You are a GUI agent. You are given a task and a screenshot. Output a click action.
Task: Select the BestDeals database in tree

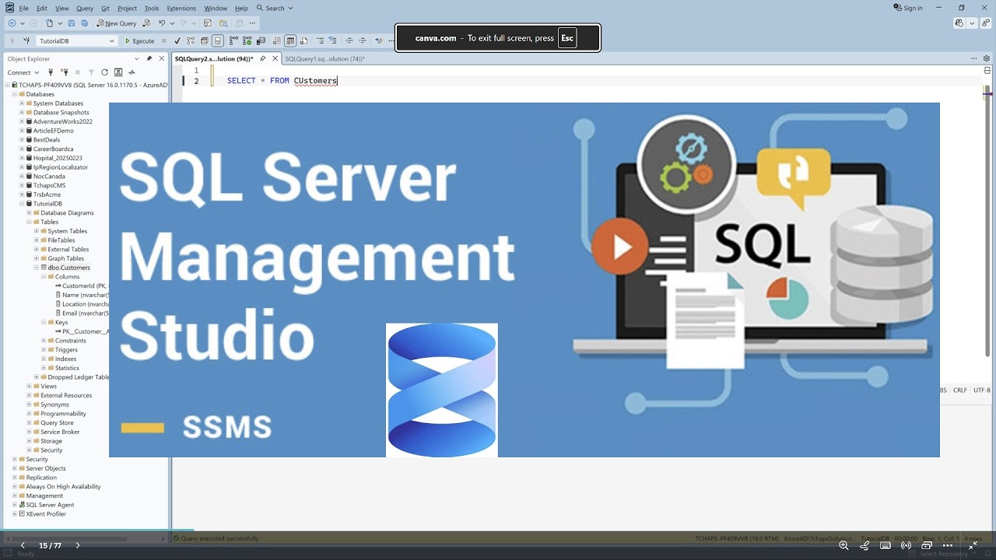[x=47, y=140]
